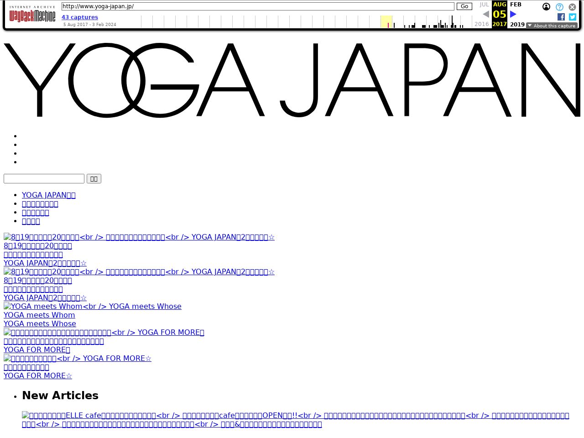Click the Go button beside the URL

(464, 6)
